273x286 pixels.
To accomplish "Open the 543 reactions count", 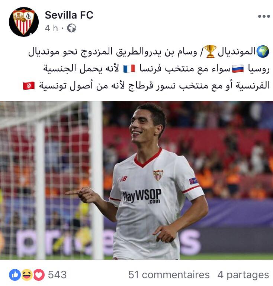I will pos(57,275).
